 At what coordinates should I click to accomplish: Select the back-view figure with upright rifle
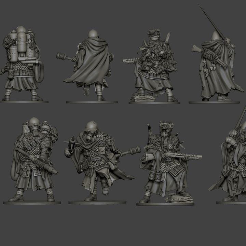click(x=216, y=54)
